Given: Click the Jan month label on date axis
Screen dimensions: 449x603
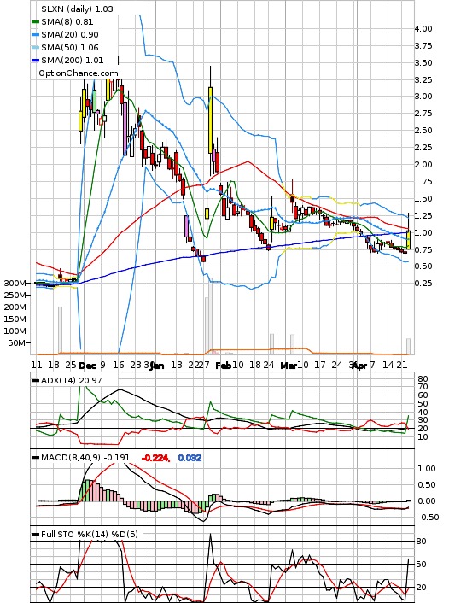Looking at the screenshot, I should coord(156,366).
